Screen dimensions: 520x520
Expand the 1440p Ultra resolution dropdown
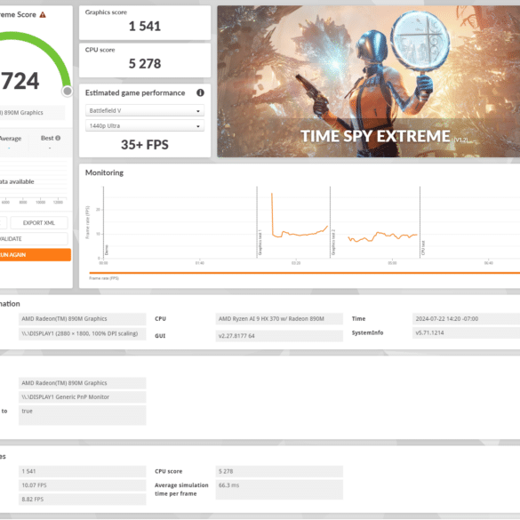145,125
